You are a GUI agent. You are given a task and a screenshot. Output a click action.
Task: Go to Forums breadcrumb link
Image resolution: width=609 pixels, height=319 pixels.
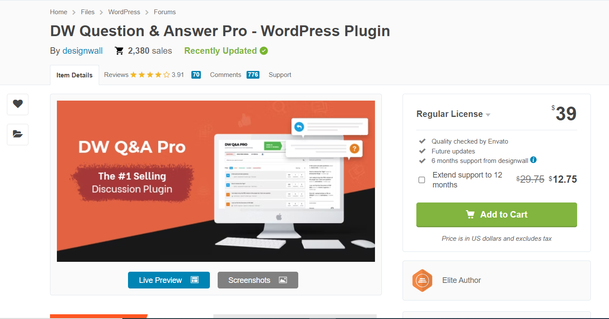pos(165,12)
